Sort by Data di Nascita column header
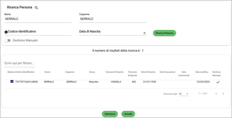232x118 pixels. (148, 72)
